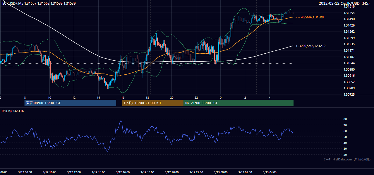Click price axis value 1.31107
The width and height of the screenshot is (374, 175).
point(349,57)
